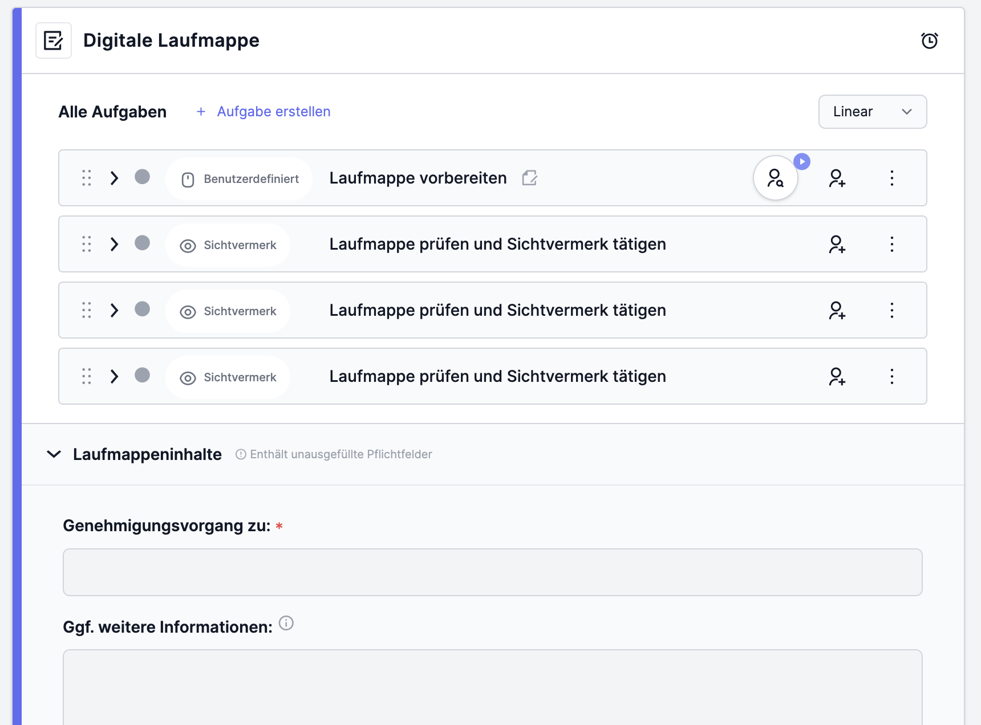
Task: Add assignee to second Sichtvermerk task
Action: pos(837,310)
